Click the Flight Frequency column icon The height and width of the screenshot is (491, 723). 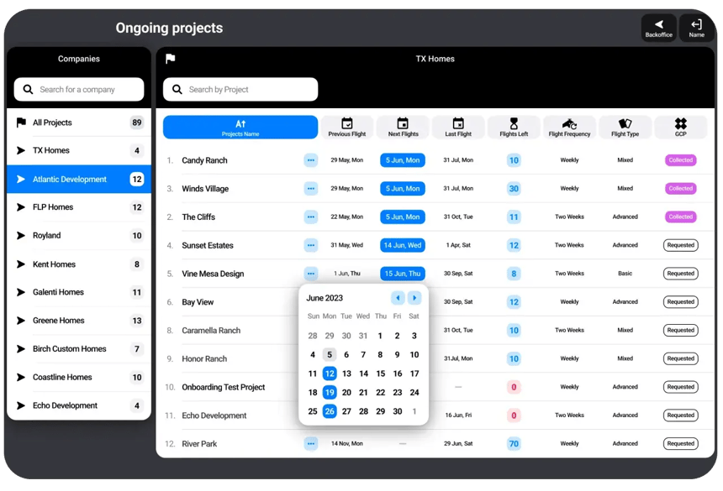tap(569, 123)
